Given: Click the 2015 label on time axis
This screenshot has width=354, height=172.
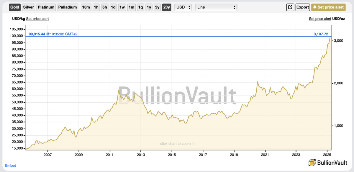Looking at the screenshot, I should click(x=172, y=155).
